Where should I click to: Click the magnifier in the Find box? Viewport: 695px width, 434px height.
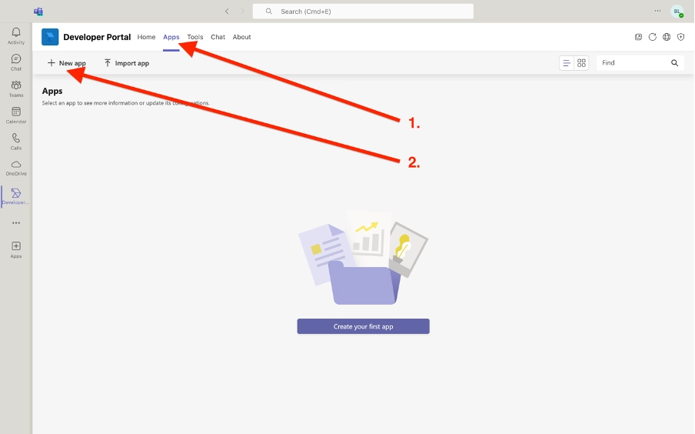click(x=674, y=63)
